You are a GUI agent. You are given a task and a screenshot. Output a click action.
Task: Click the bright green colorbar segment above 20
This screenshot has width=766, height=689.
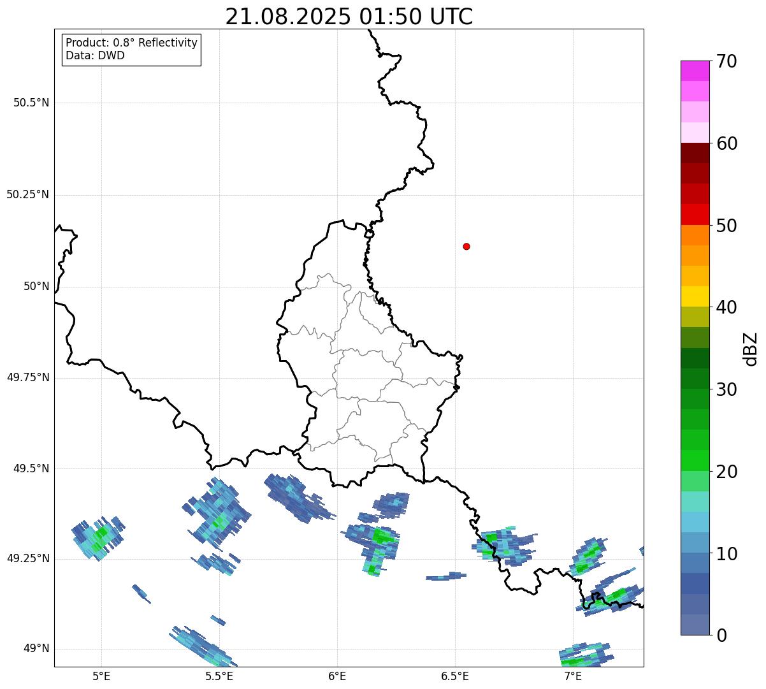tap(695, 461)
